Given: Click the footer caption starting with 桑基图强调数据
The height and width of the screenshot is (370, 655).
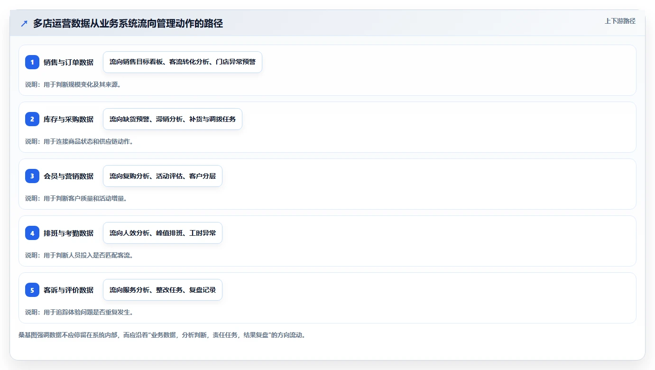Looking at the screenshot, I should tap(162, 335).
